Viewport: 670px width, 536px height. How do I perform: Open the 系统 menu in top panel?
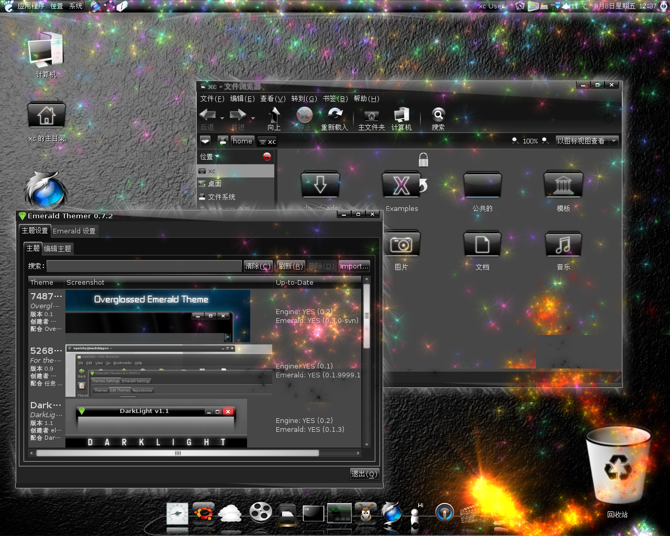click(x=76, y=6)
